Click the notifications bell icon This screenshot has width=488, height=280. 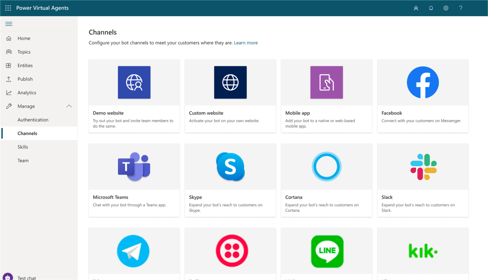(x=431, y=8)
